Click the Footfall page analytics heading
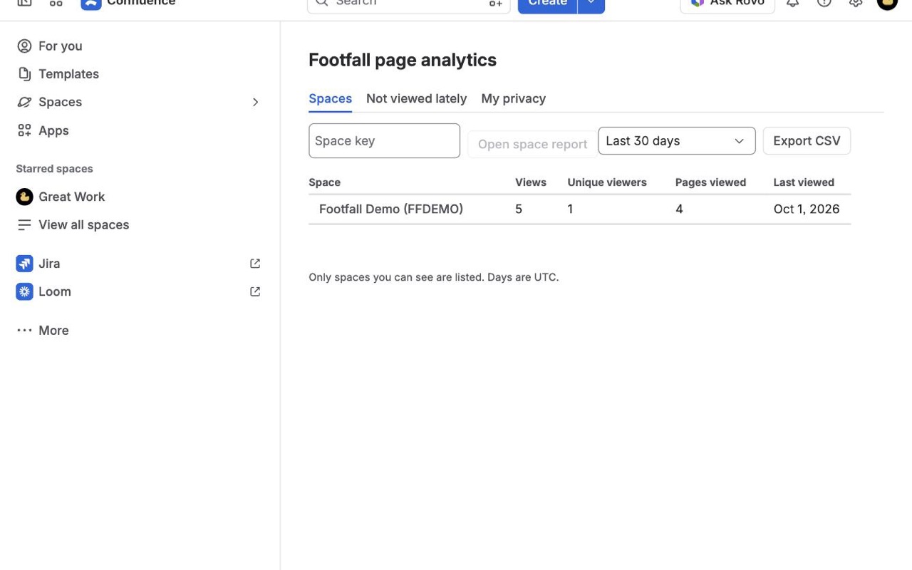912x570 pixels. [403, 60]
